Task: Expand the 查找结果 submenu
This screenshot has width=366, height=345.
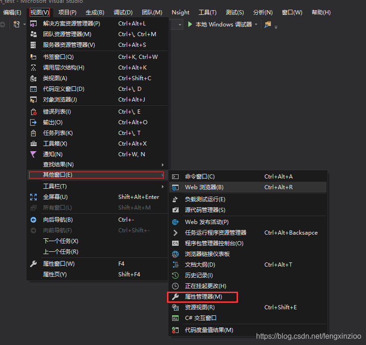Action: point(163,165)
